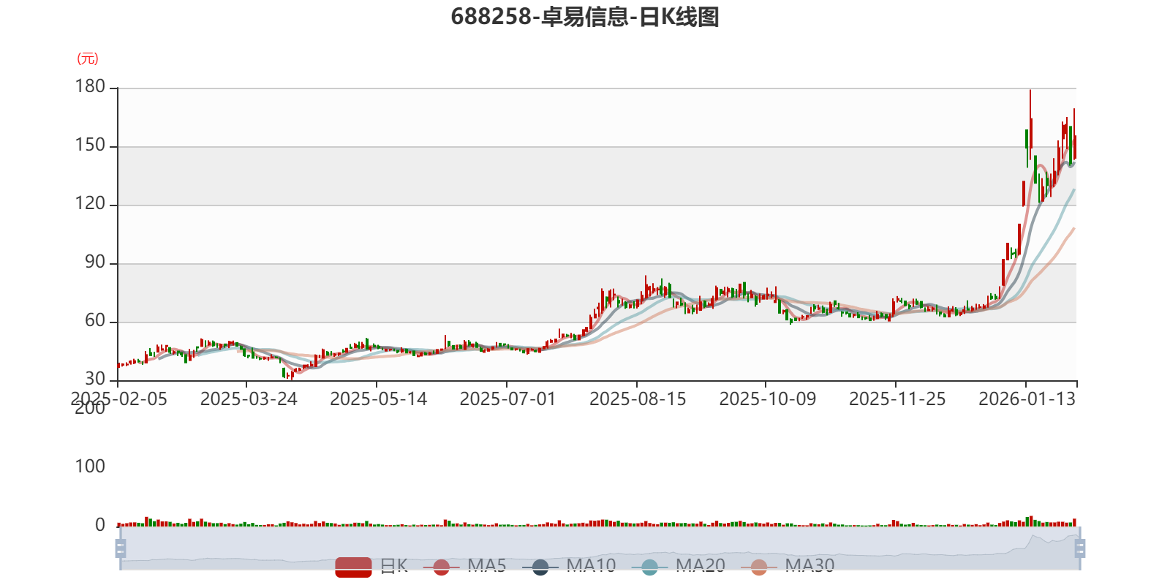The image size is (1170, 585).
Task: Click the 2025-10-09 date label
Action: click(x=767, y=399)
